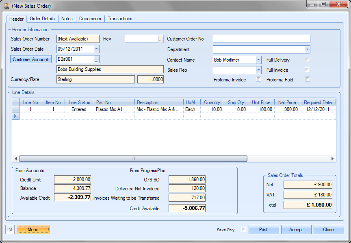Toggle the Proforma Invoice checkbox
The image size is (351, 243).
click(258, 79)
